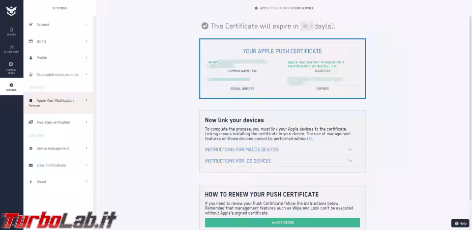Click the About info icon
The height and width of the screenshot is (230, 472).
click(30, 182)
